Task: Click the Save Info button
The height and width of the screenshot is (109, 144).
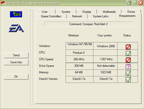Action: coord(16,62)
